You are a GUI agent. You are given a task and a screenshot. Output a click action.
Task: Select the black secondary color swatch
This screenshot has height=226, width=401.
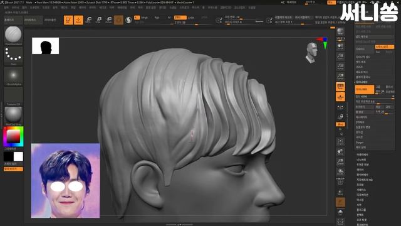(8, 156)
